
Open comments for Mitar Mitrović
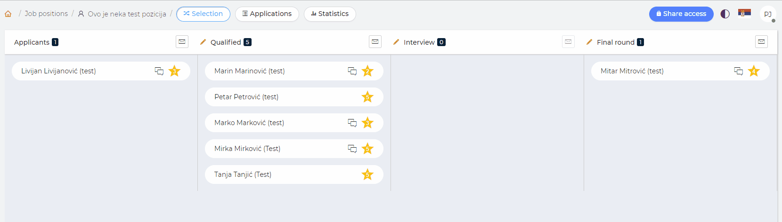[x=739, y=71]
